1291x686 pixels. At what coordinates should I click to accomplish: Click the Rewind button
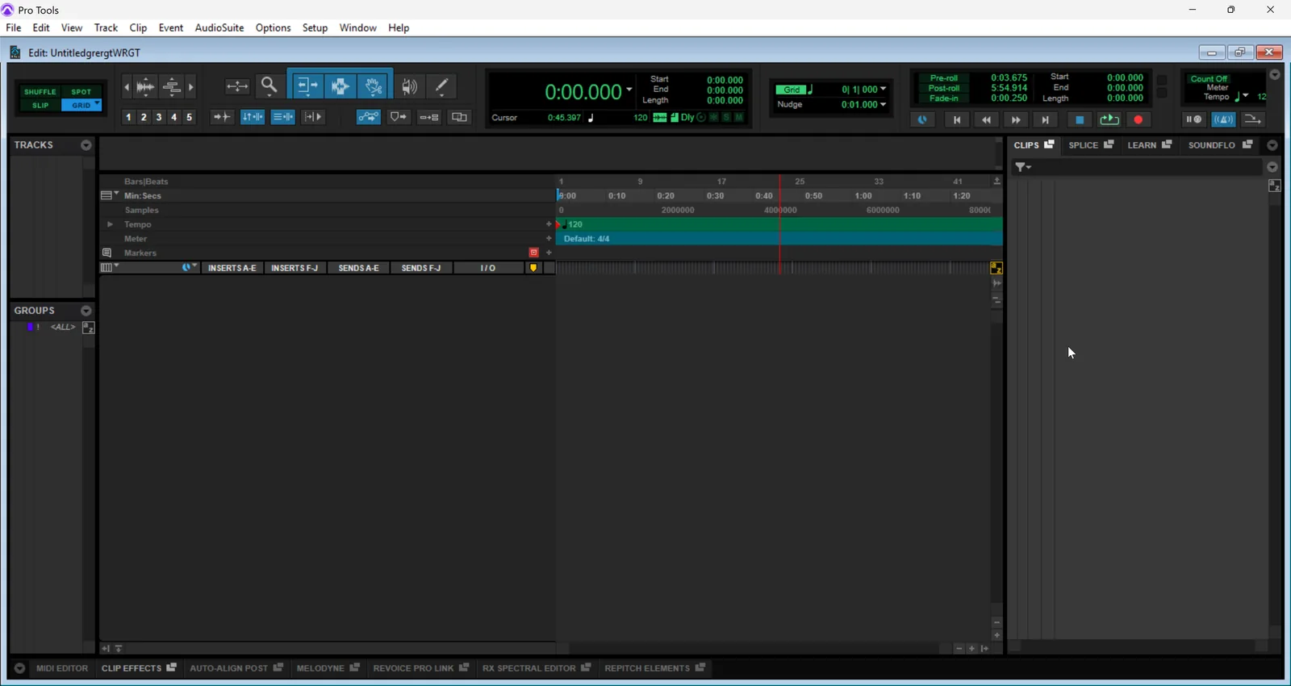(x=986, y=120)
